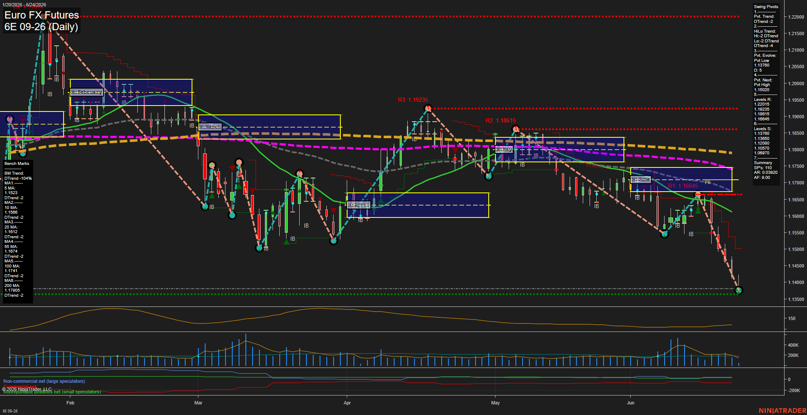The width and height of the screenshot is (807, 415).
Task: Click the HiLo Trend: entry in Swing Pivots
Action: [x=765, y=31]
